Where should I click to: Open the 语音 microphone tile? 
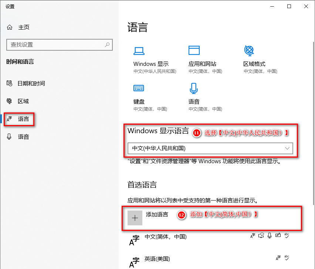coord(205,97)
